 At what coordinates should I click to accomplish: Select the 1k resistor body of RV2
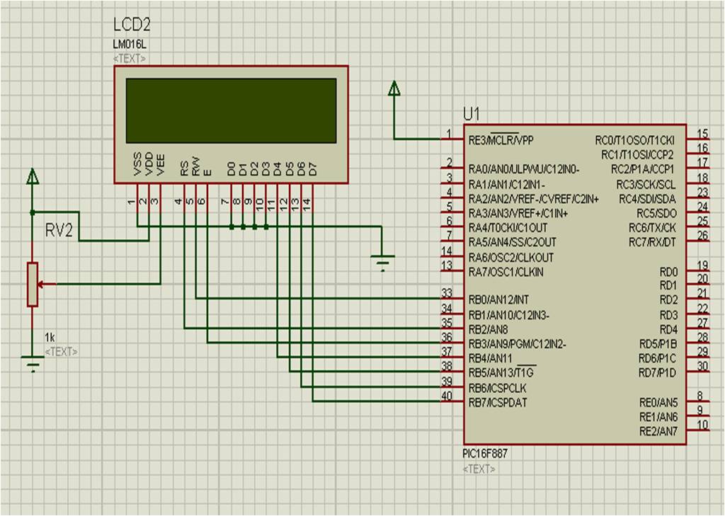31,283
